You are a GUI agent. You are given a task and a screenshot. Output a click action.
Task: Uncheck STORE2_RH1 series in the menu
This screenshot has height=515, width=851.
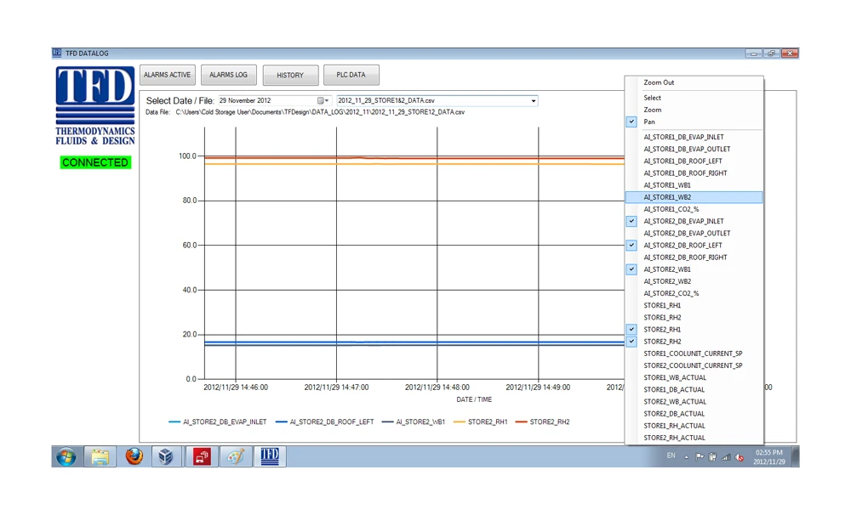(662, 330)
